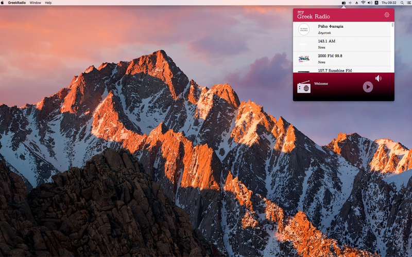412x257 pixels.
Task: Click the 2000 FM station logo thumbnail
Action: coord(304,59)
